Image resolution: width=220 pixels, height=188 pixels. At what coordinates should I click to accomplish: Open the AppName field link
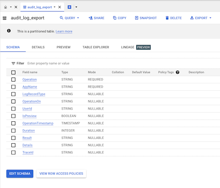[29, 87]
